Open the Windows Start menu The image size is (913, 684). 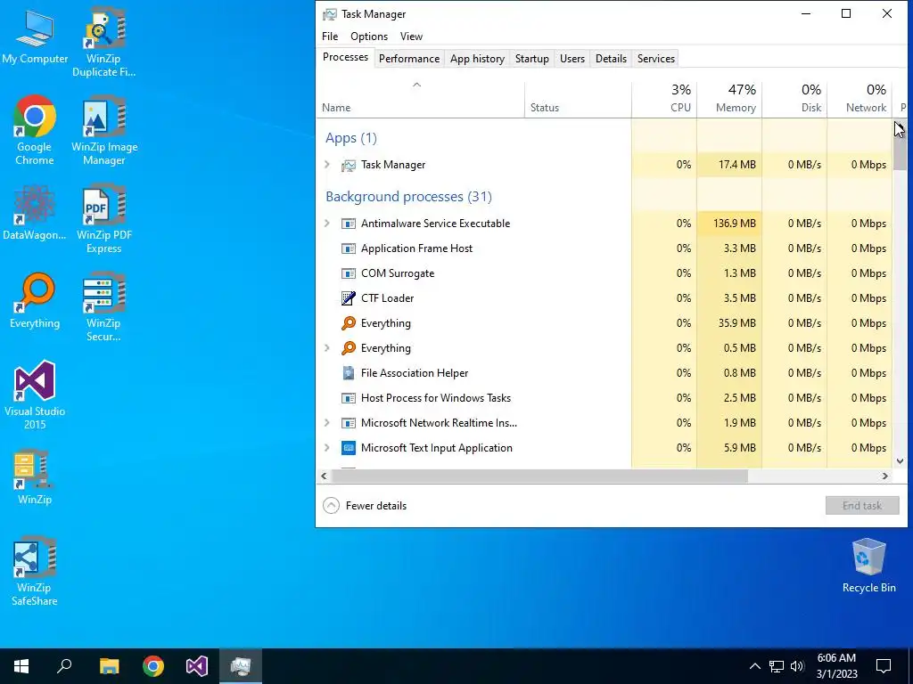click(x=21, y=666)
